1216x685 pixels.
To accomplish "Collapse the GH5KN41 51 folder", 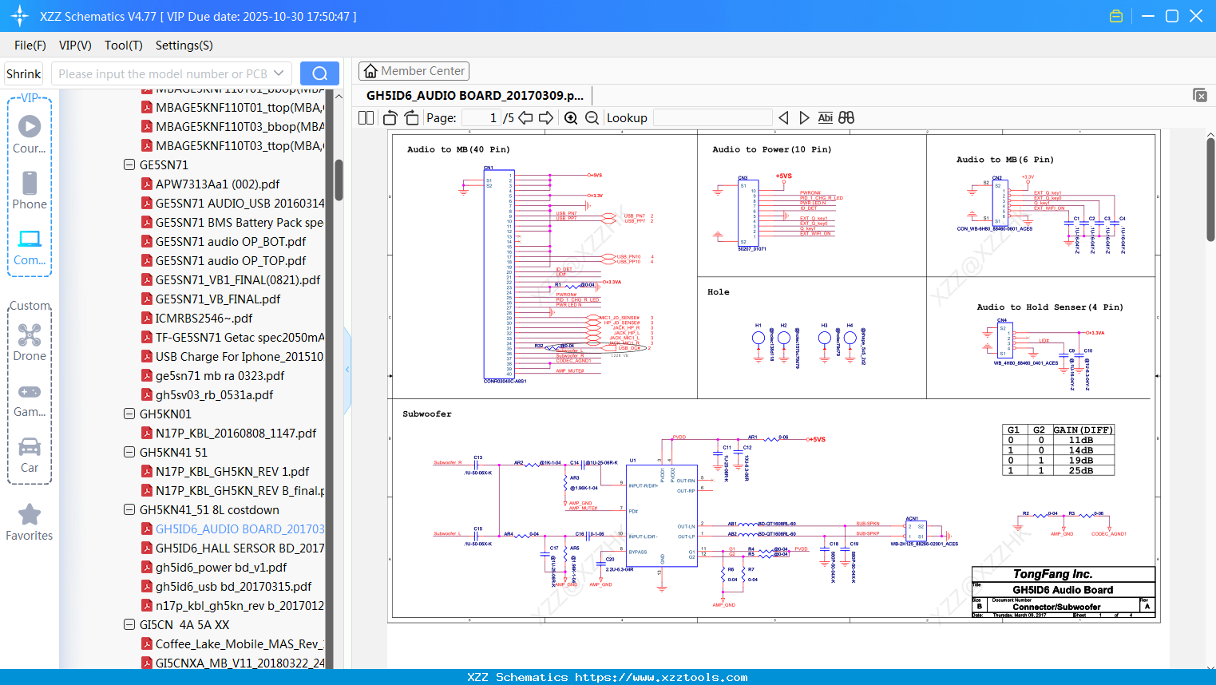I will point(129,453).
